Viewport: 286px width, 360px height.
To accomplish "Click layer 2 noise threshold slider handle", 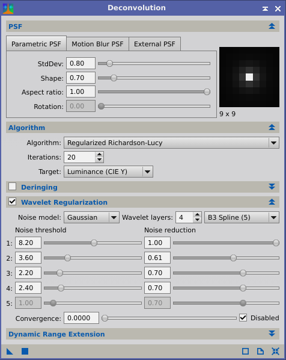I will point(68,258).
